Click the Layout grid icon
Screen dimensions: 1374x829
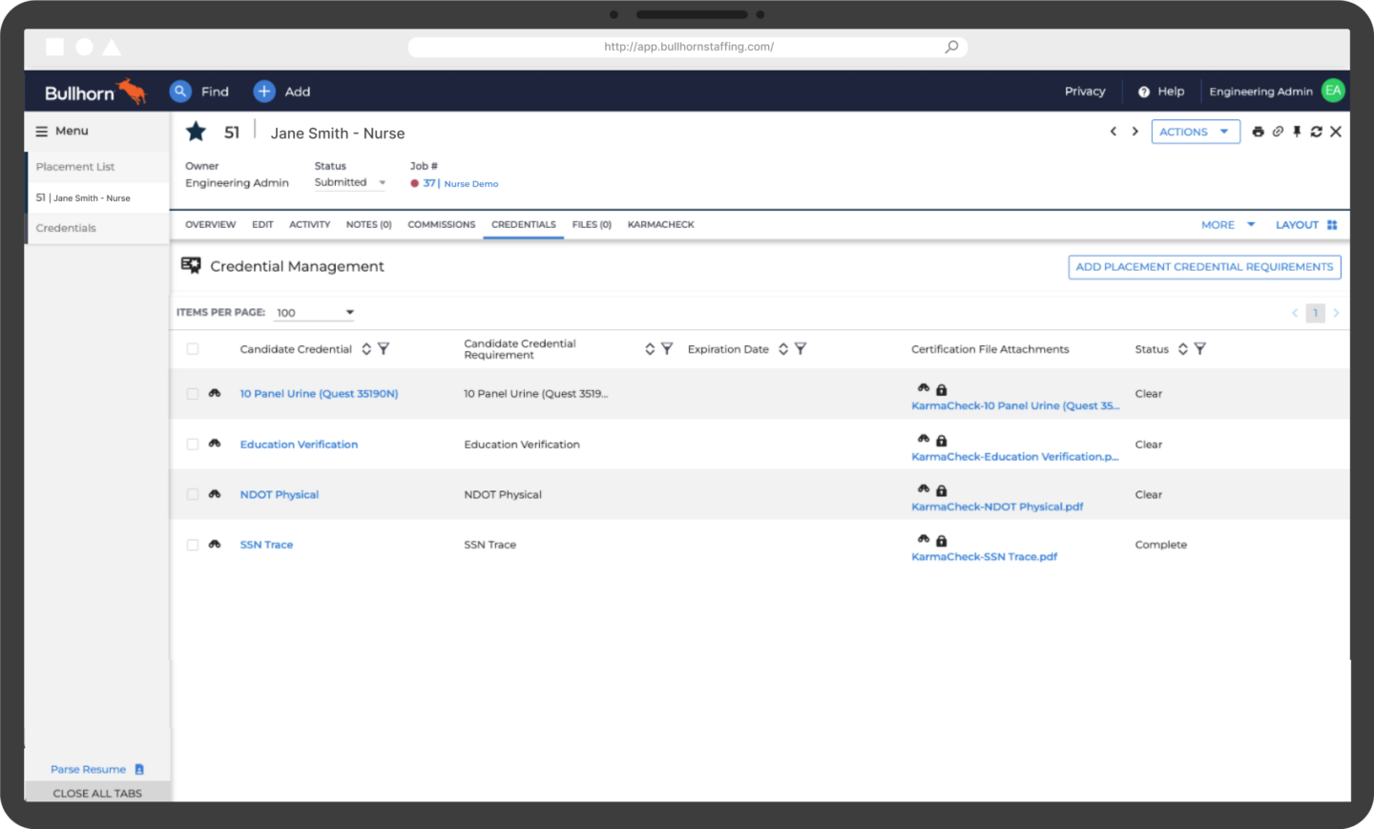pyautogui.click(x=1332, y=225)
